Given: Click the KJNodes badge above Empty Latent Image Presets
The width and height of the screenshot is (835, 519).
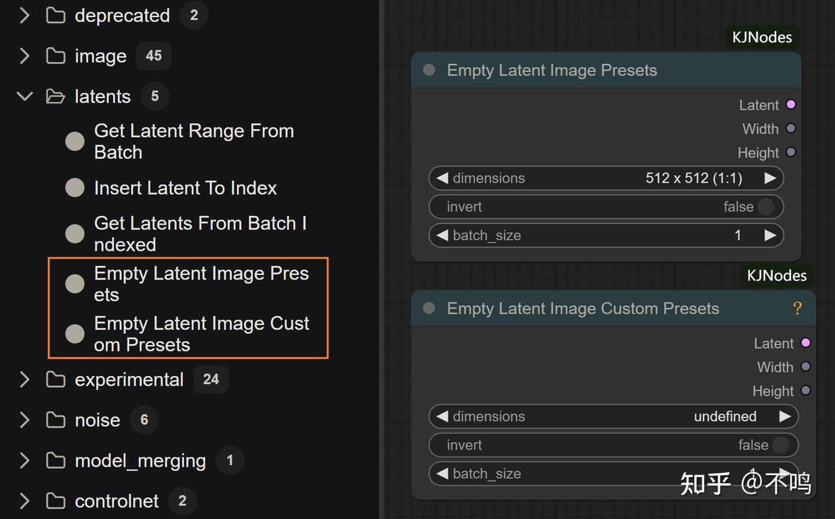Looking at the screenshot, I should (762, 38).
